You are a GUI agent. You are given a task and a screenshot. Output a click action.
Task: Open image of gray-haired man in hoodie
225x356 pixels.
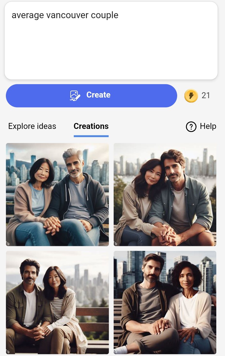[x=57, y=194]
